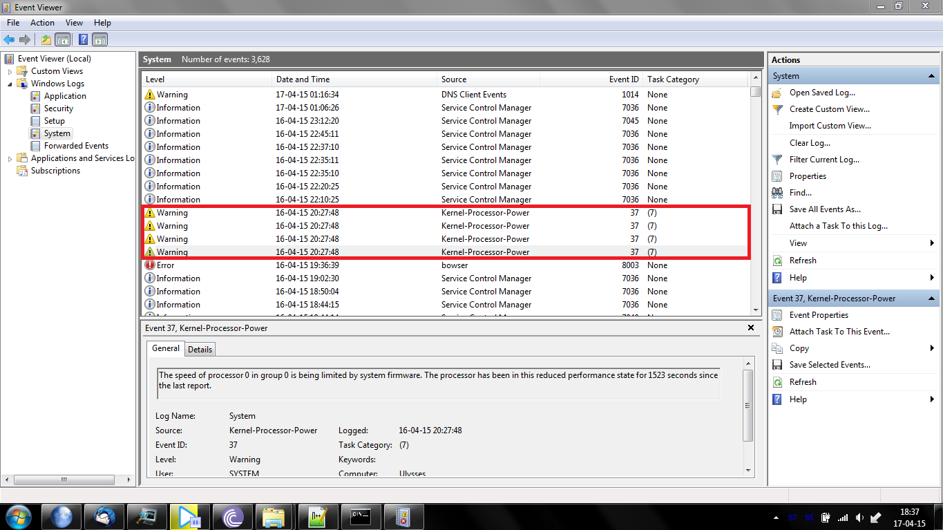Switch to the Details tab
Viewport: 943px width, 530px height.
click(x=200, y=349)
